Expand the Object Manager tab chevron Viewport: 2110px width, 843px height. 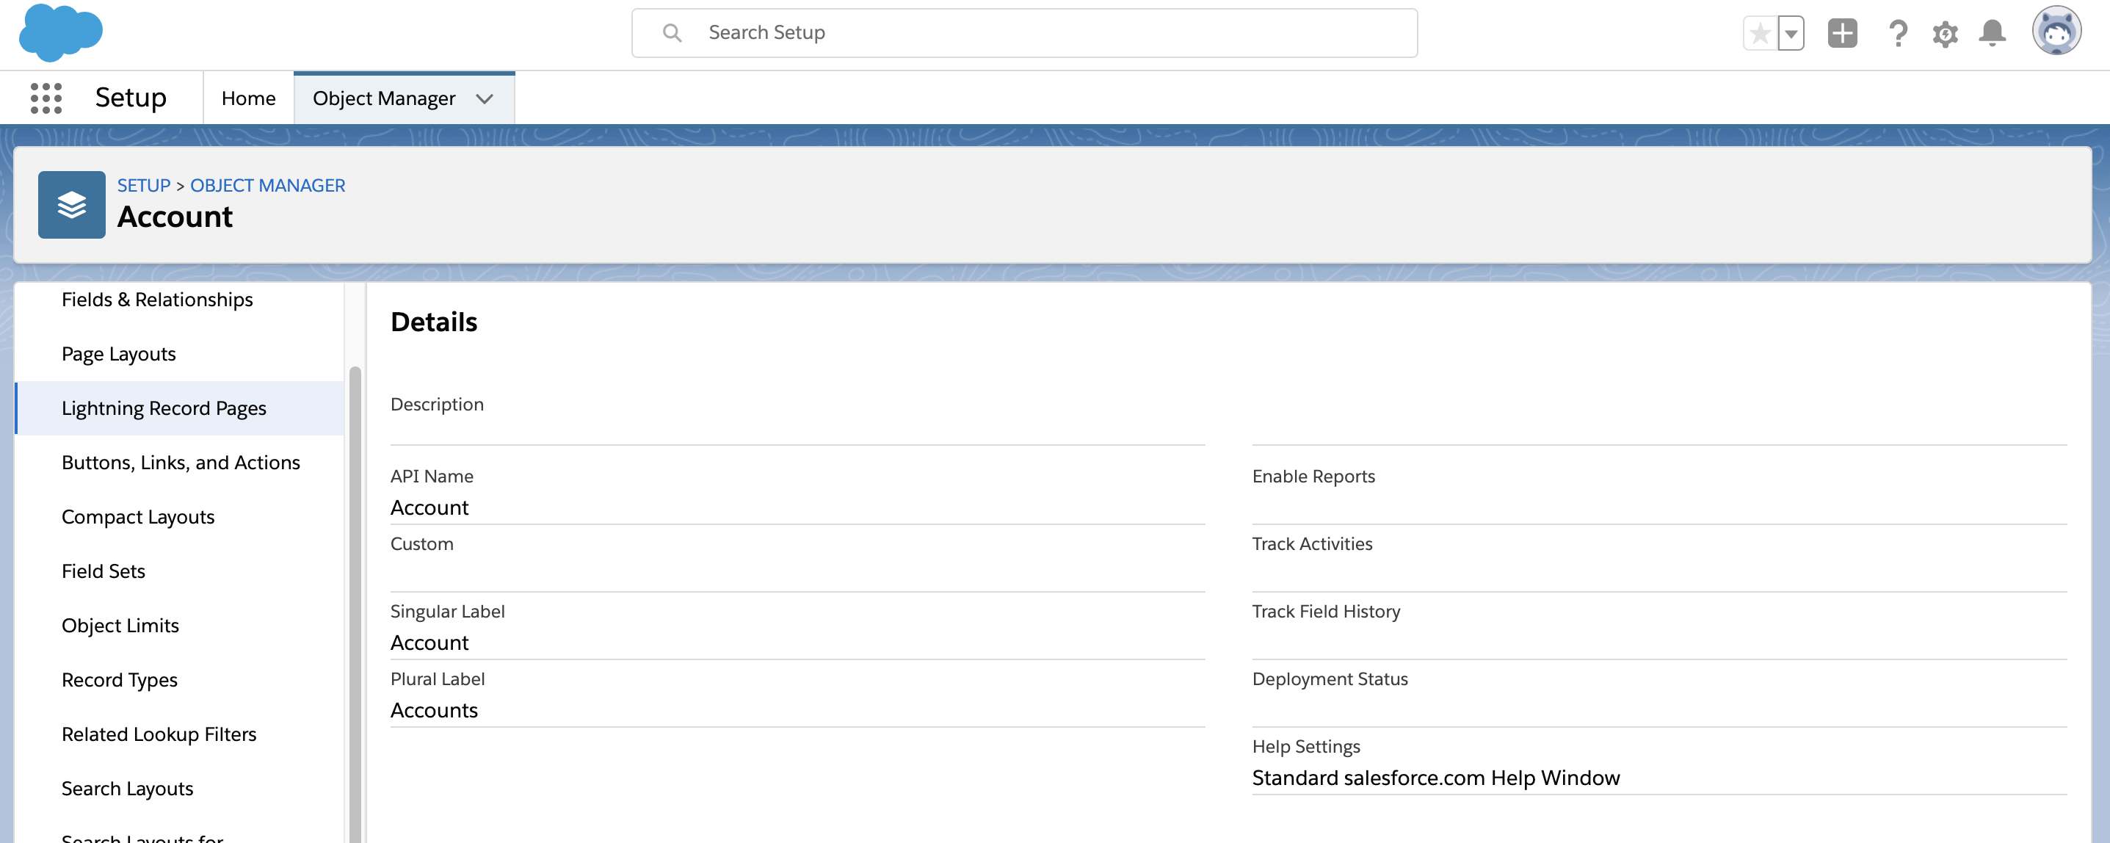click(x=484, y=98)
